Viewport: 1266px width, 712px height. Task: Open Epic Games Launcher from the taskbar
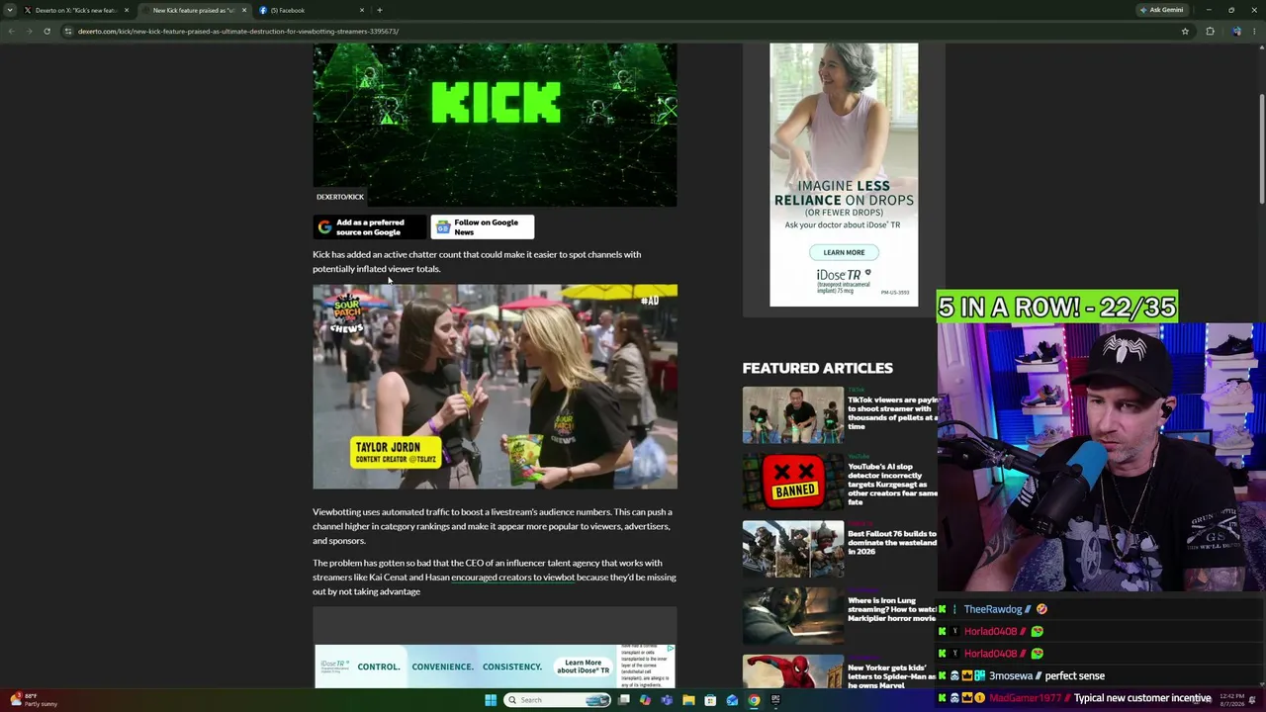coord(776,700)
